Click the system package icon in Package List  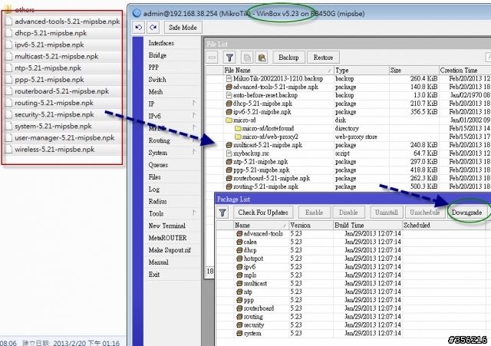coord(239,334)
